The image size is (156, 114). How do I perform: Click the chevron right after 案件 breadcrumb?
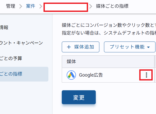[x=40, y=6]
